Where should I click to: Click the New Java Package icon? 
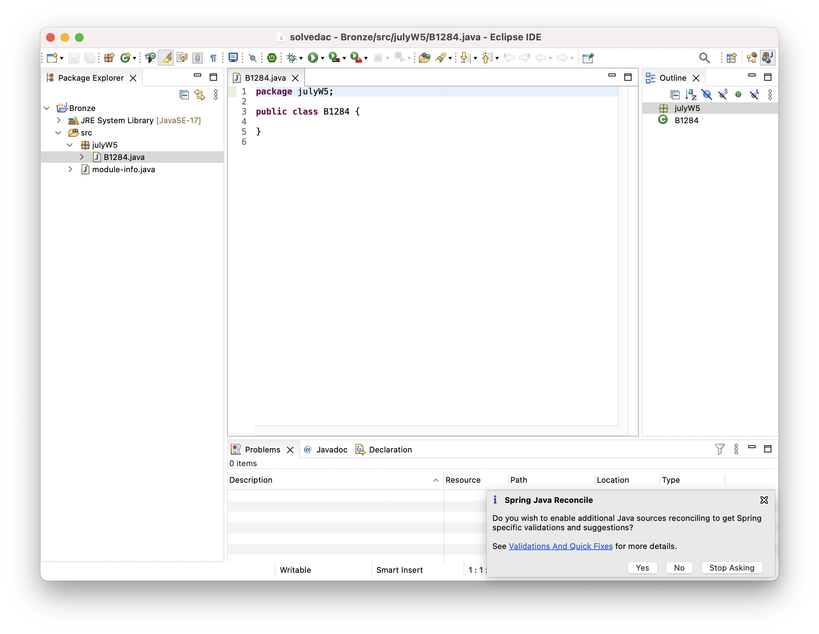[x=109, y=58]
